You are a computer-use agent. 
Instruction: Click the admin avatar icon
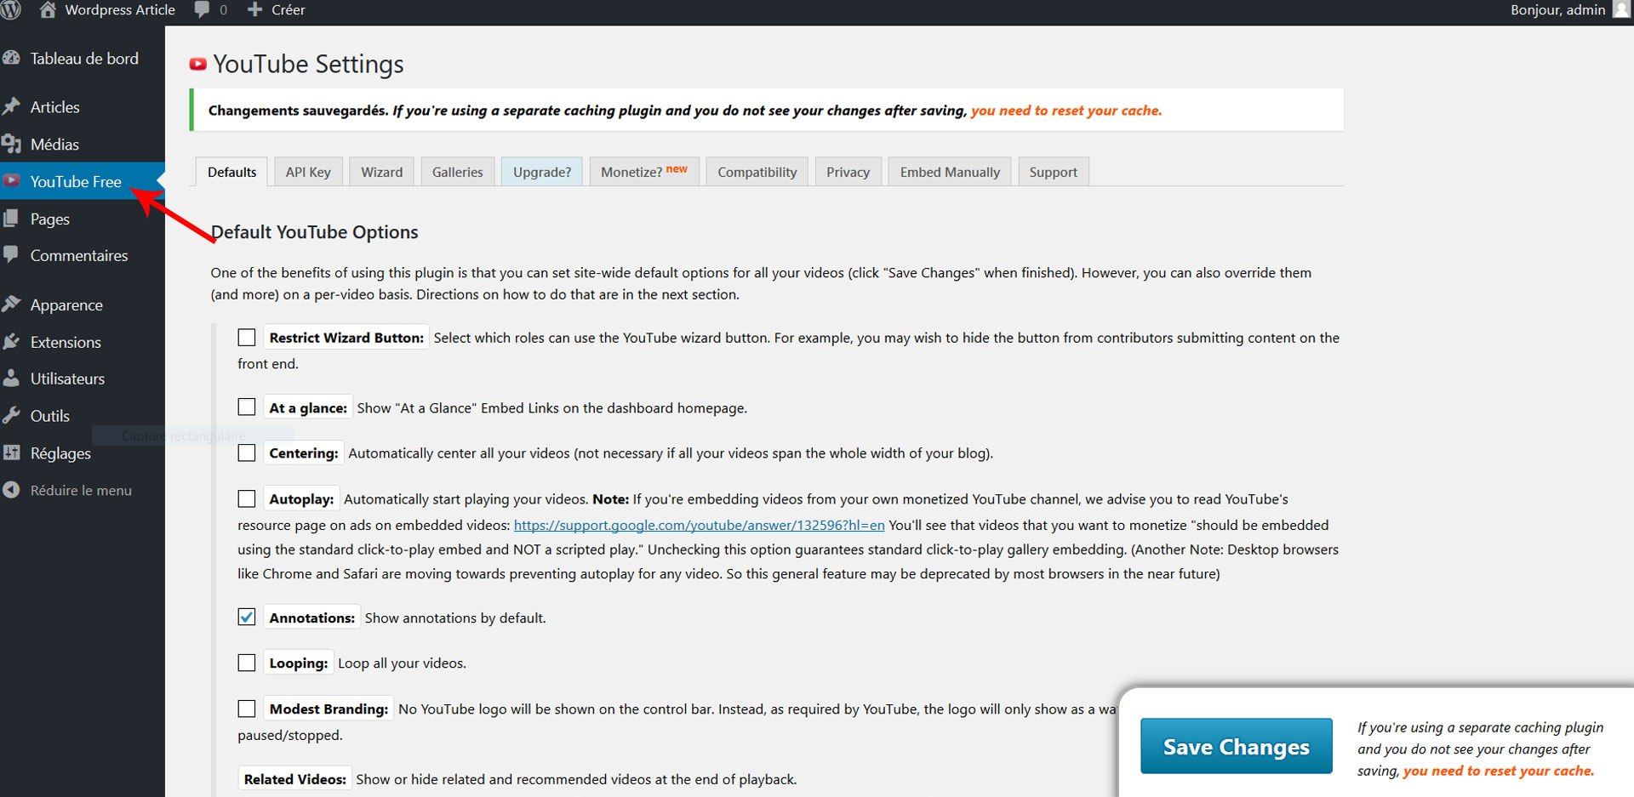[1621, 9]
